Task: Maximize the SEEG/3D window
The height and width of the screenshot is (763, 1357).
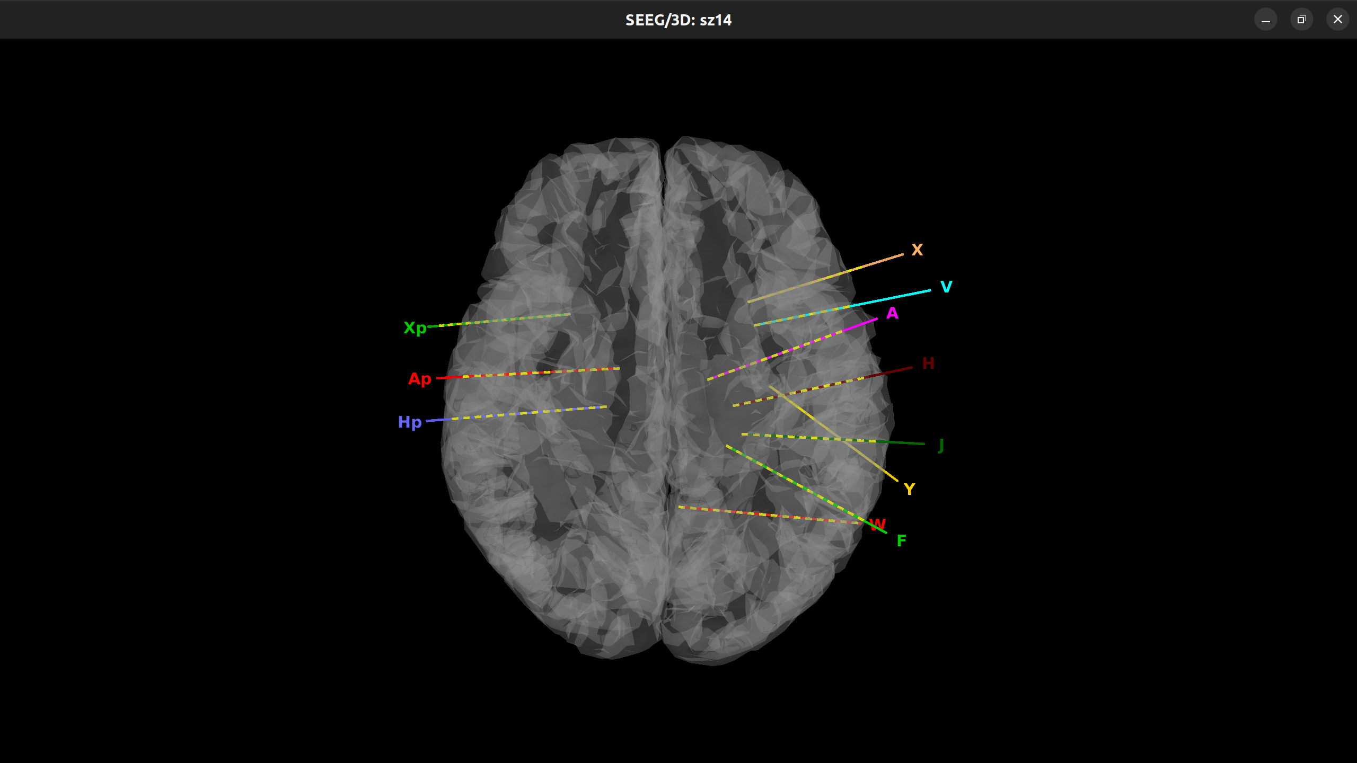Action: point(1301,20)
